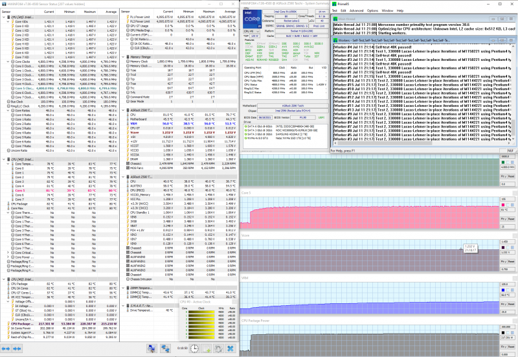Image resolution: width=518 pixels, height=357 pixels.
Task: Click the Bus Clock row icon
Action: coord(8,102)
